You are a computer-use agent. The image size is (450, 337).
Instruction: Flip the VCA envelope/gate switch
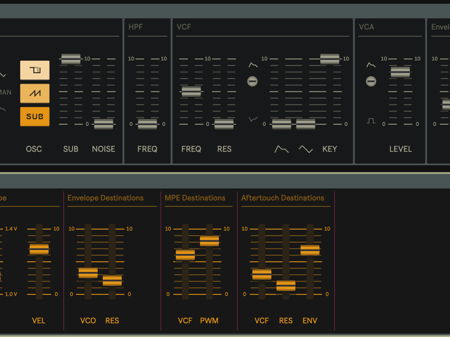371,81
